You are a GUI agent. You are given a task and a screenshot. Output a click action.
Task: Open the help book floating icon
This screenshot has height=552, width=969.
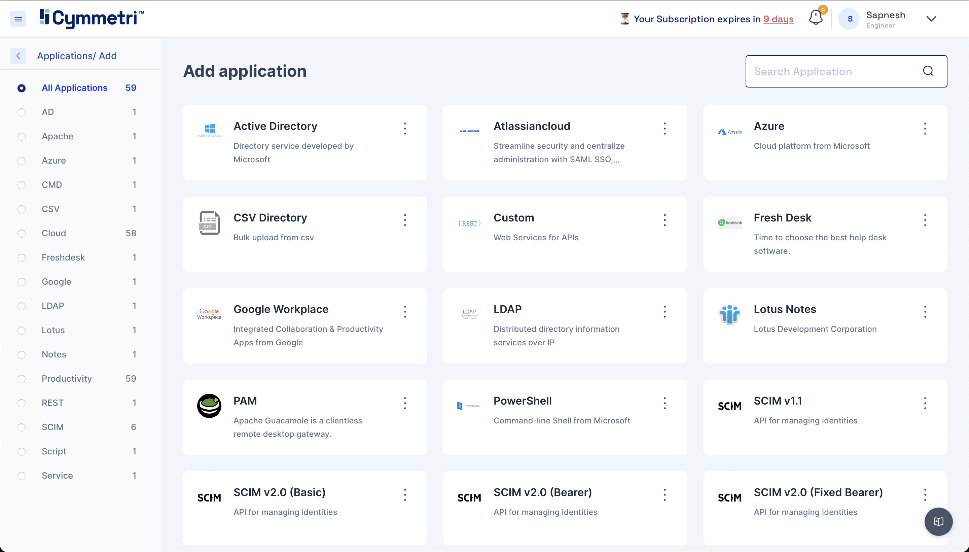[x=938, y=522]
